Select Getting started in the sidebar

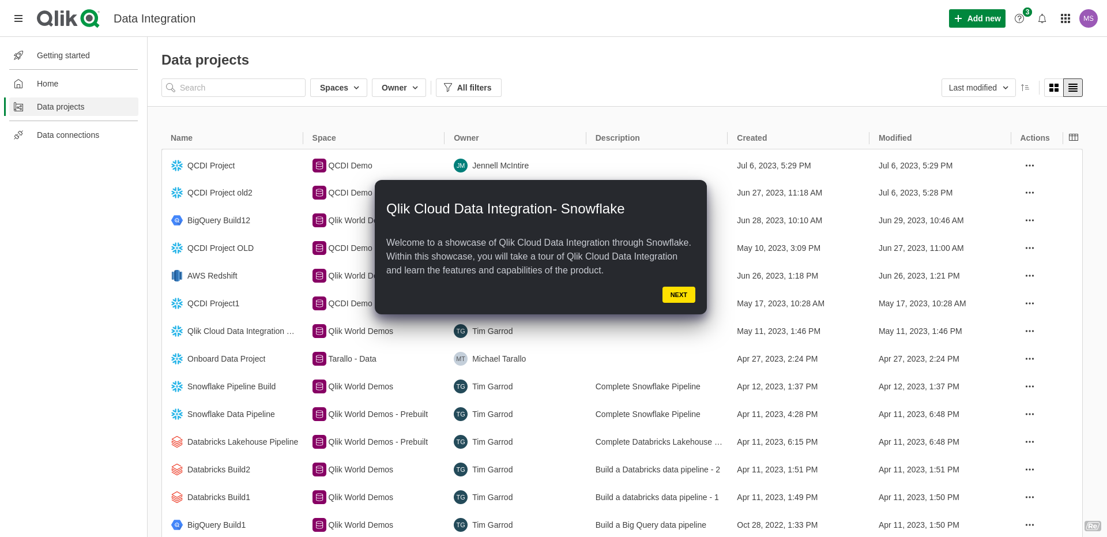pos(63,55)
